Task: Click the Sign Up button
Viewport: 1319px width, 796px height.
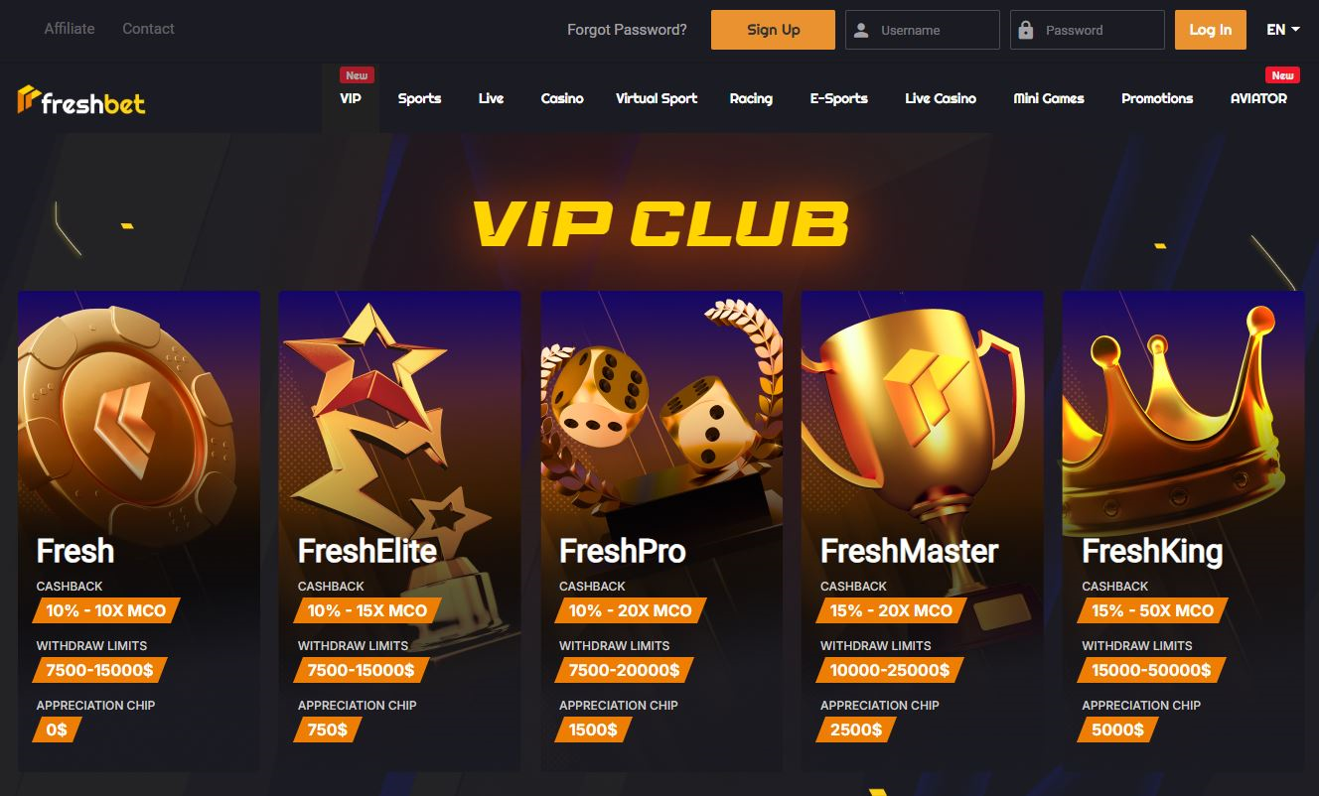Action: (774, 30)
